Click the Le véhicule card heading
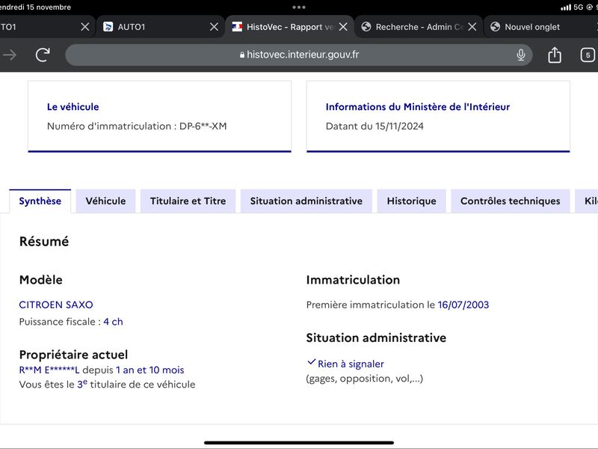The width and height of the screenshot is (598, 449). coord(73,107)
